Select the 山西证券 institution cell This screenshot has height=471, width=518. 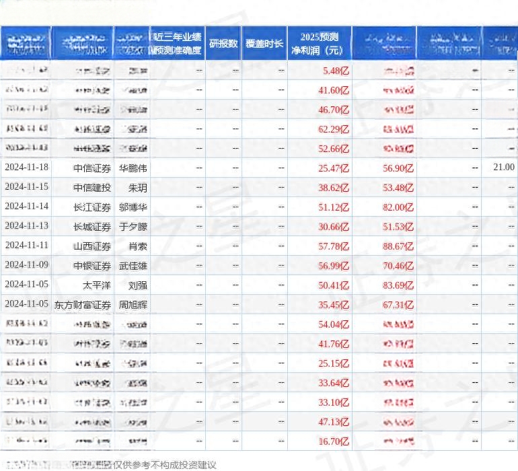pyautogui.click(x=92, y=246)
